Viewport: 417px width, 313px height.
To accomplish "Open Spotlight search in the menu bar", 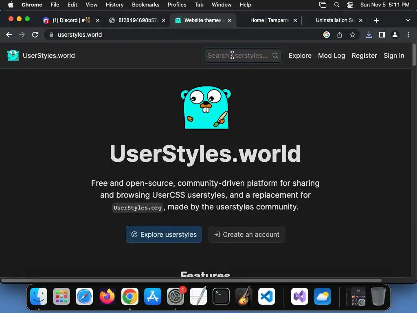I will pyautogui.click(x=337, y=5).
